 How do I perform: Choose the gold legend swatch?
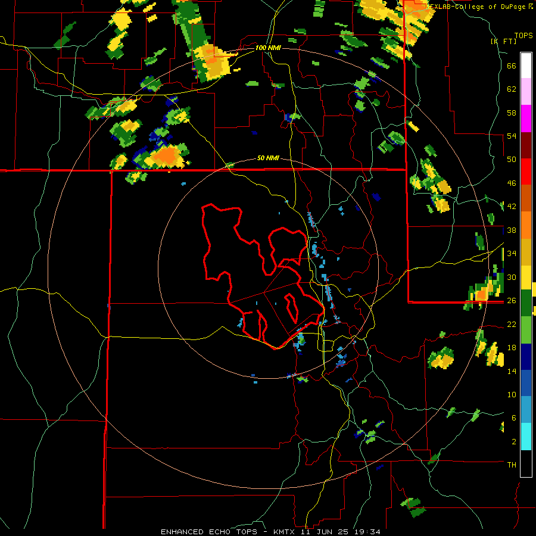(526, 252)
